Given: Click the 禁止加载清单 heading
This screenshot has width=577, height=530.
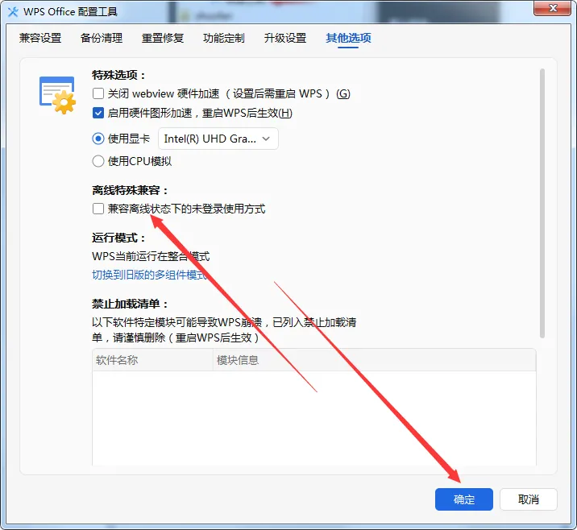Looking at the screenshot, I should 130,304.
